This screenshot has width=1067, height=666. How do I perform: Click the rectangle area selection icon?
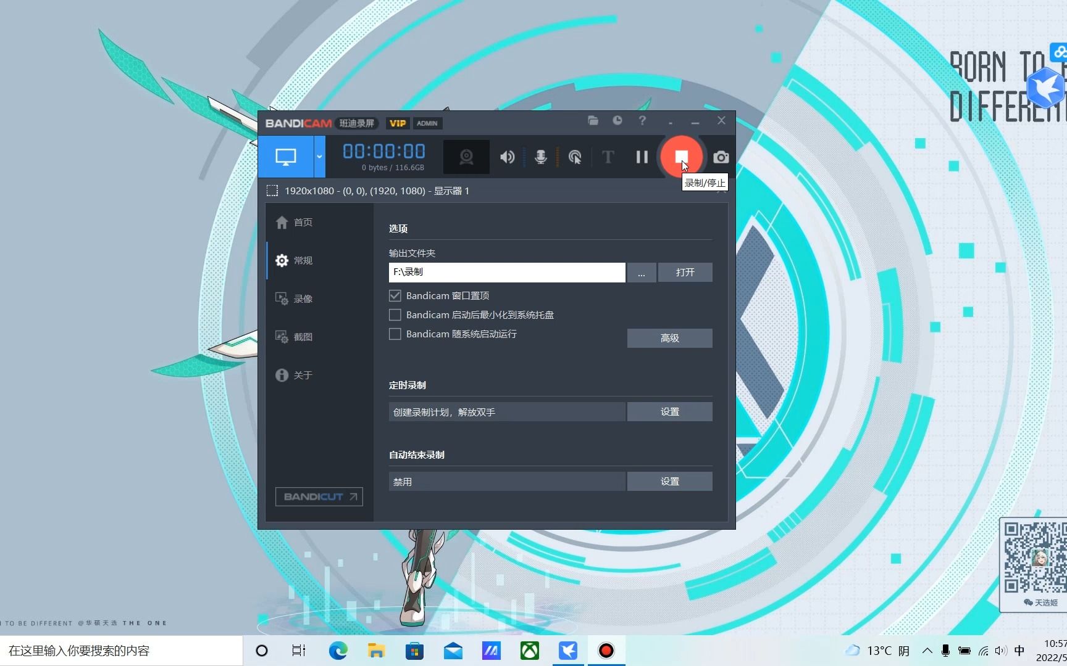pos(272,191)
